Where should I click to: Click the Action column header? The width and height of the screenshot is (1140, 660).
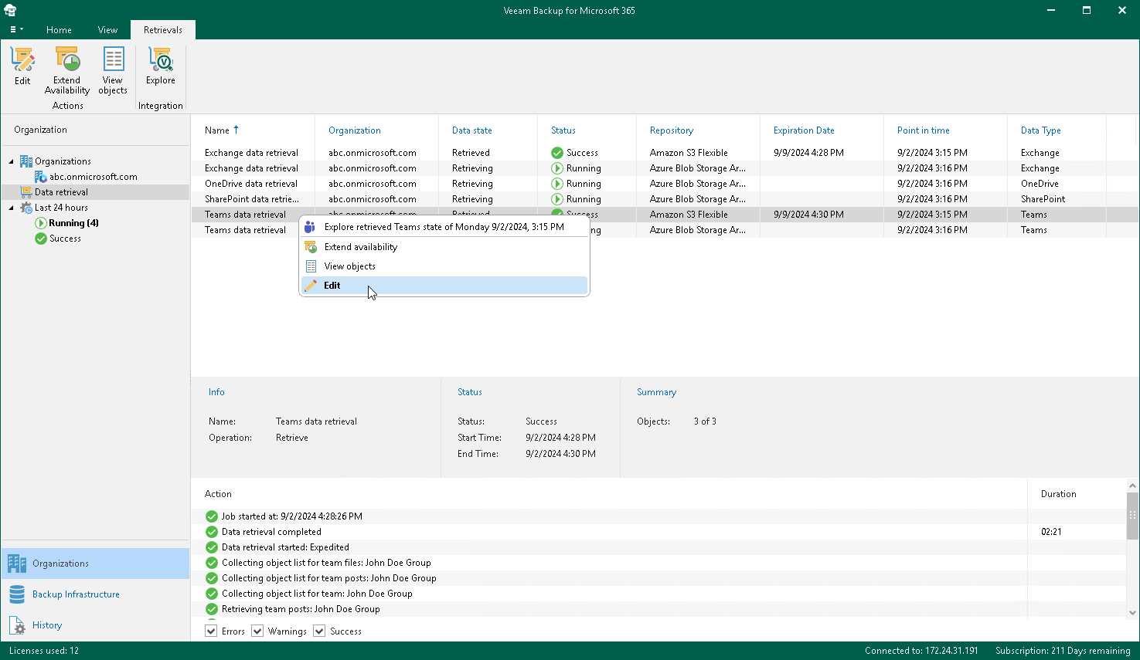218,494
